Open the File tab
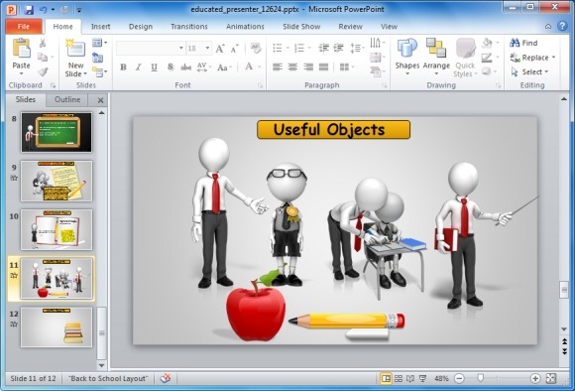Image resolution: width=575 pixels, height=391 pixels. click(x=24, y=27)
